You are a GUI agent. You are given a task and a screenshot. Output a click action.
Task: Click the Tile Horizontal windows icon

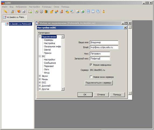88,12
